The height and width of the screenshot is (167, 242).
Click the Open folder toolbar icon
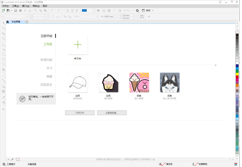coord(8,10)
